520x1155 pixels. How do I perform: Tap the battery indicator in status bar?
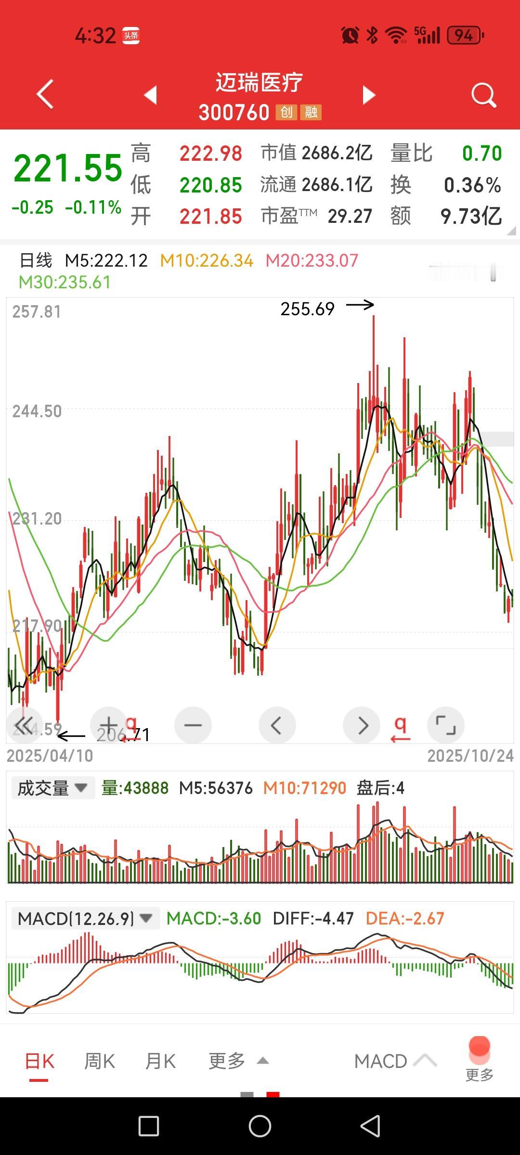pos(466,36)
